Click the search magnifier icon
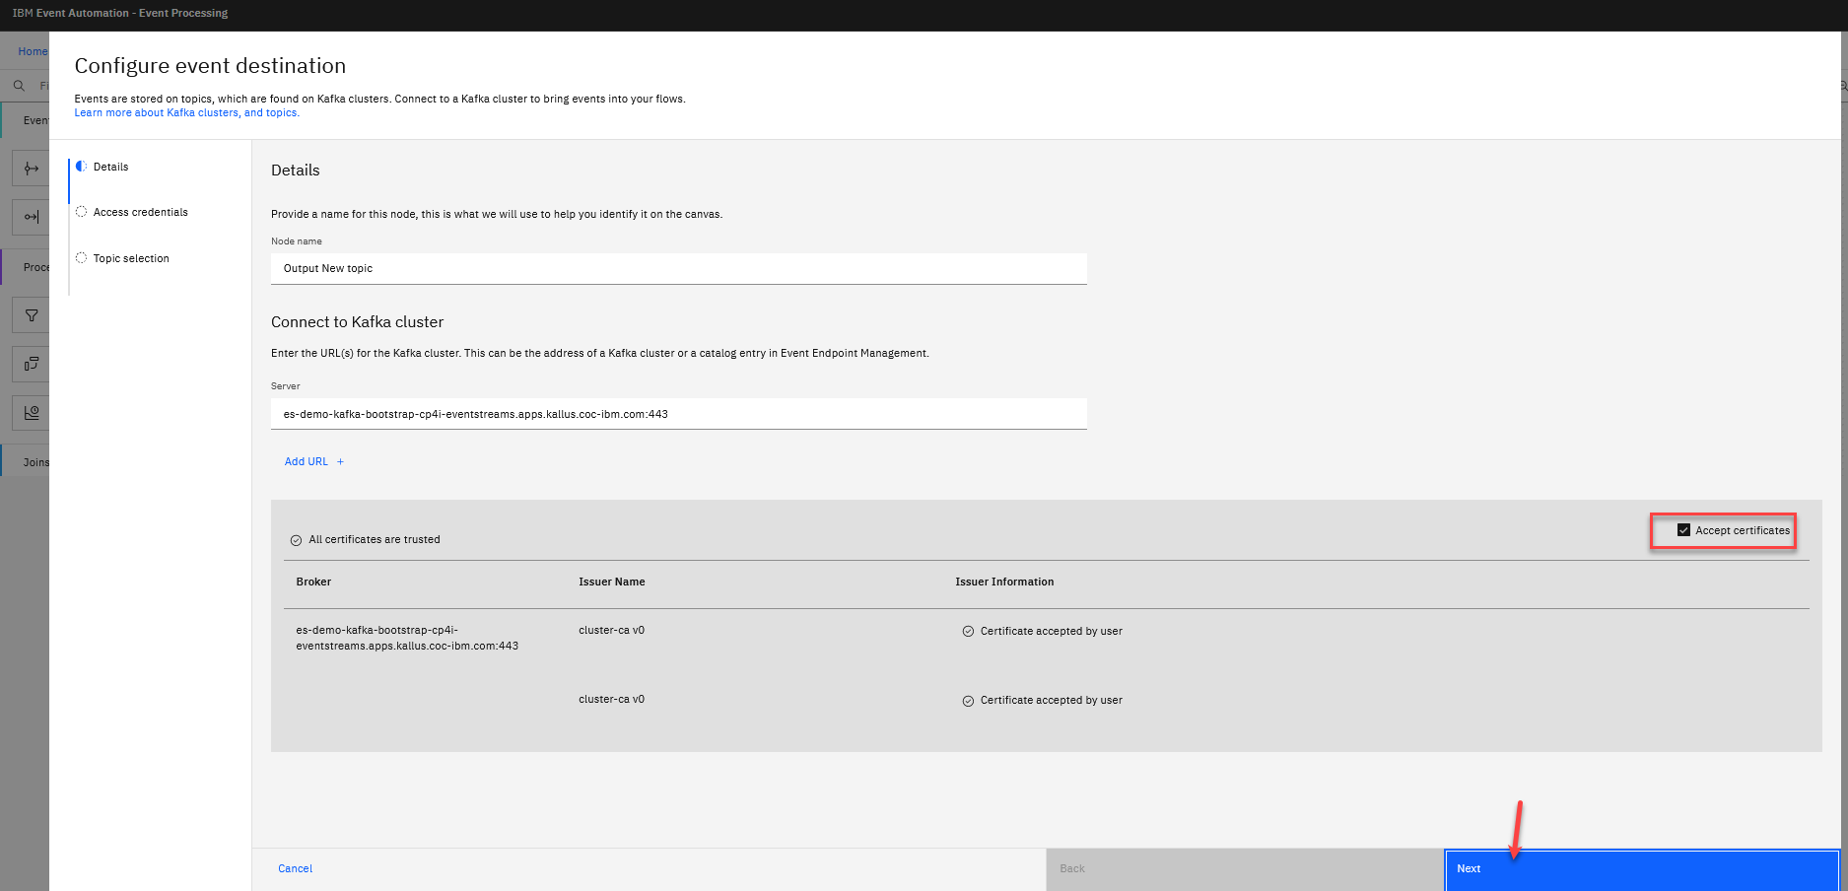1848x891 pixels. coord(19,86)
